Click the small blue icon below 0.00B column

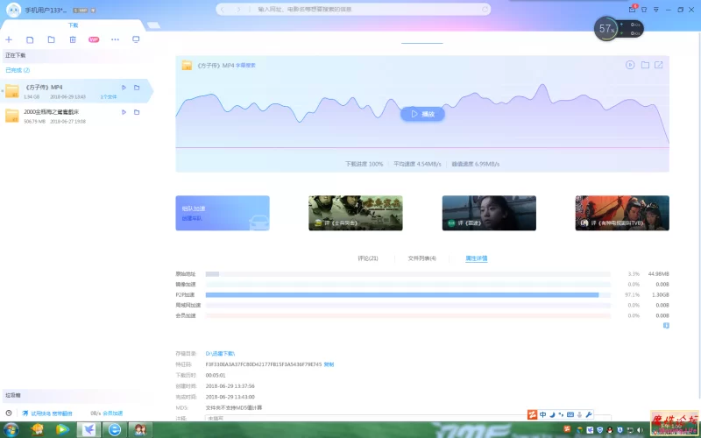coord(666,326)
